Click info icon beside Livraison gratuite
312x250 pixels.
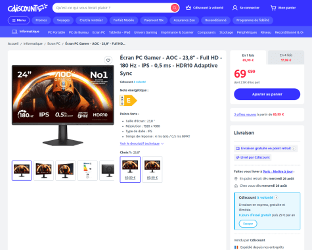coord(294,149)
